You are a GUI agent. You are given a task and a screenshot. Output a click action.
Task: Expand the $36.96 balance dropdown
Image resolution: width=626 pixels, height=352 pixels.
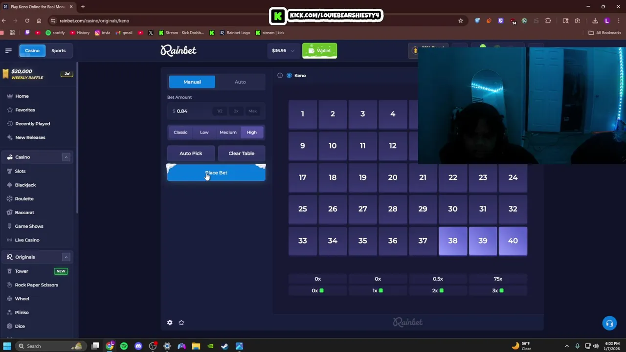click(284, 50)
